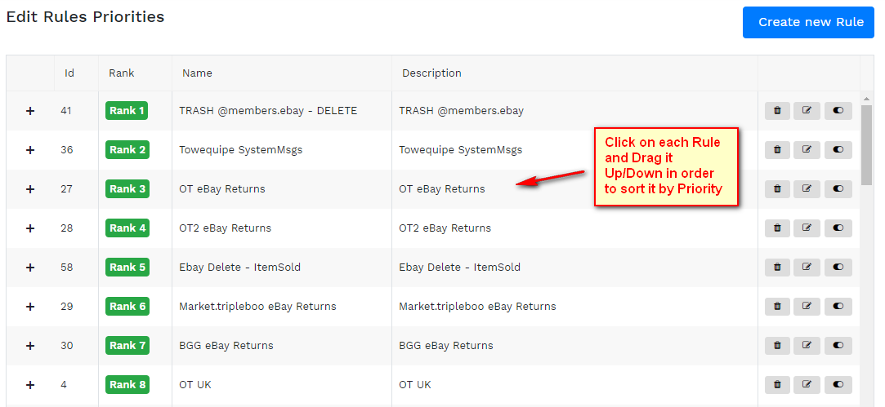Select the OT UK description cell
Viewport: 885px width, 407px height.
point(414,385)
